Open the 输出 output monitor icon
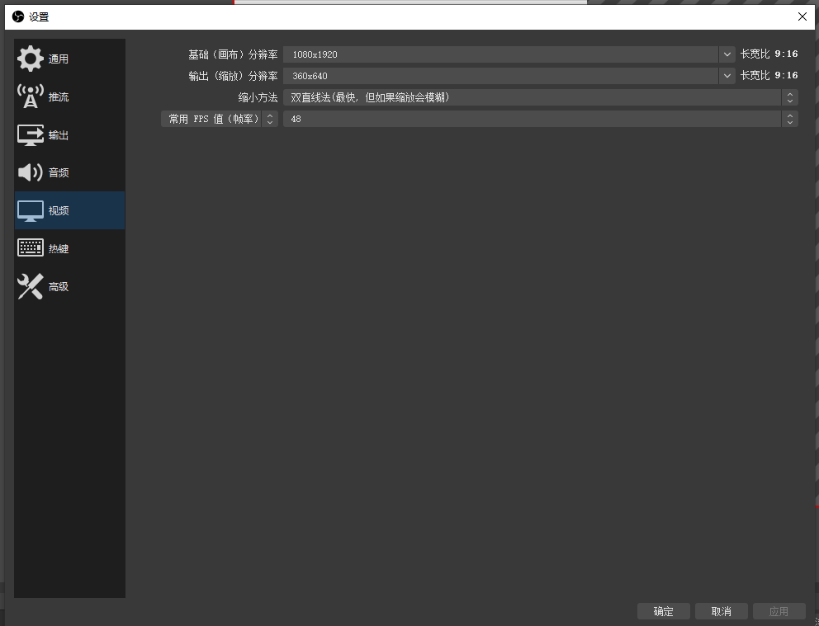The image size is (819, 626). coord(31,134)
